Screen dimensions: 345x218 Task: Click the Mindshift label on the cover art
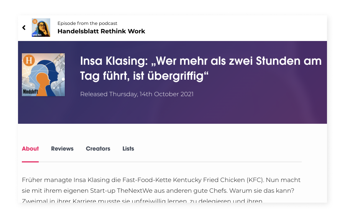(31, 92)
